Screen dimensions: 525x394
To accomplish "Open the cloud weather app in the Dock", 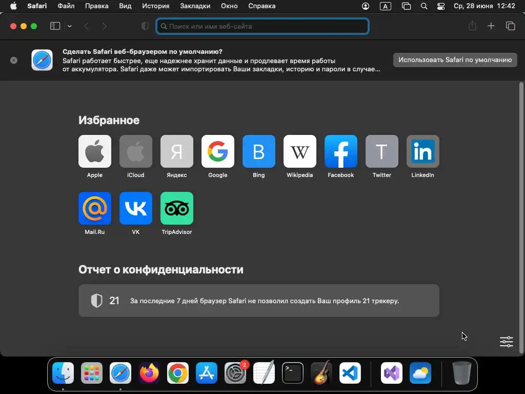I will (420, 373).
